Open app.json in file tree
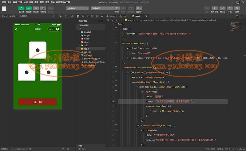Screen dimensions: 246x151 tap(90, 52)
